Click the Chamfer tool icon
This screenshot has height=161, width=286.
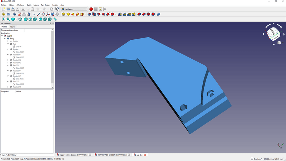144,14
